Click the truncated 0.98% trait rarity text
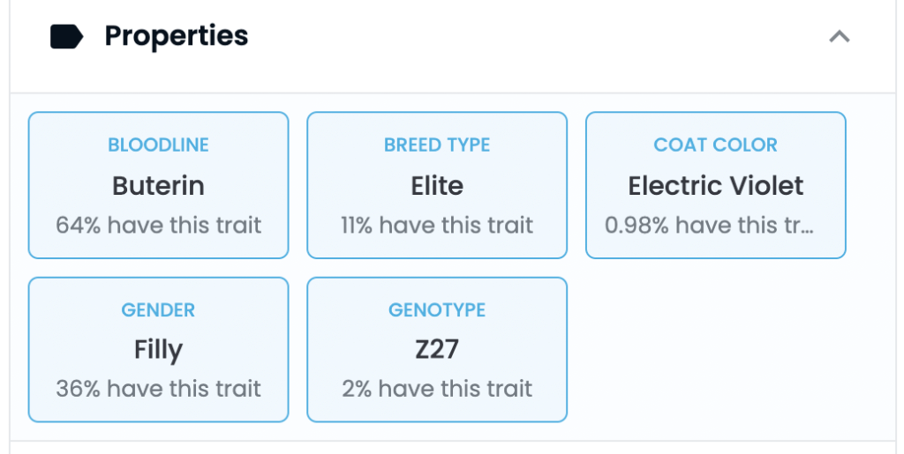904x454 pixels. [x=709, y=225]
